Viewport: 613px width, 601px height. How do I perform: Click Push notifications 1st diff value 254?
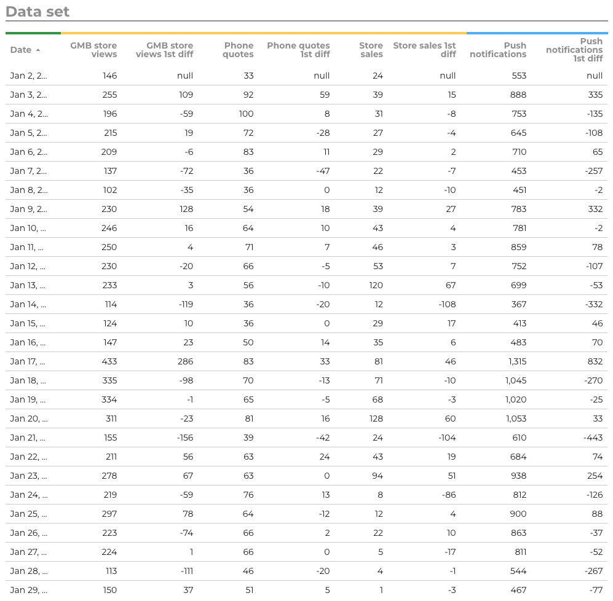pyautogui.click(x=595, y=476)
